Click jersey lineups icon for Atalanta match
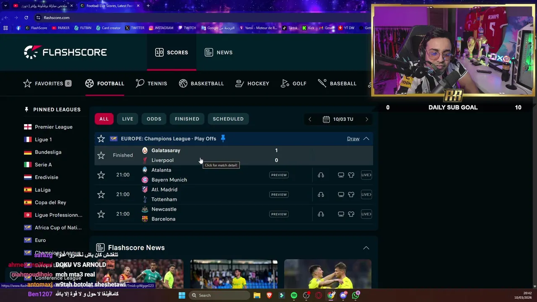This screenshot has width=537, height=302. coord(351,175)
